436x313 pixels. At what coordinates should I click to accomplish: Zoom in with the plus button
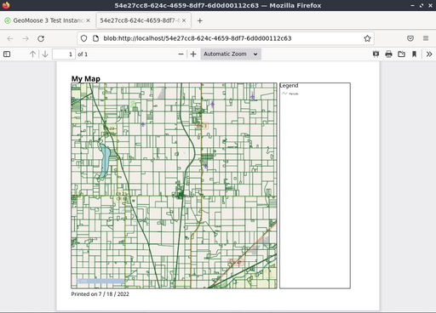pos(193,54)
